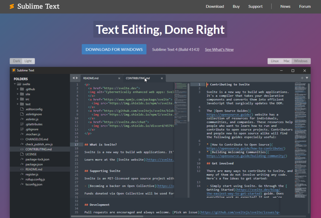
Task: Show the Mac screenshot
Action: [x=287, y=61]
